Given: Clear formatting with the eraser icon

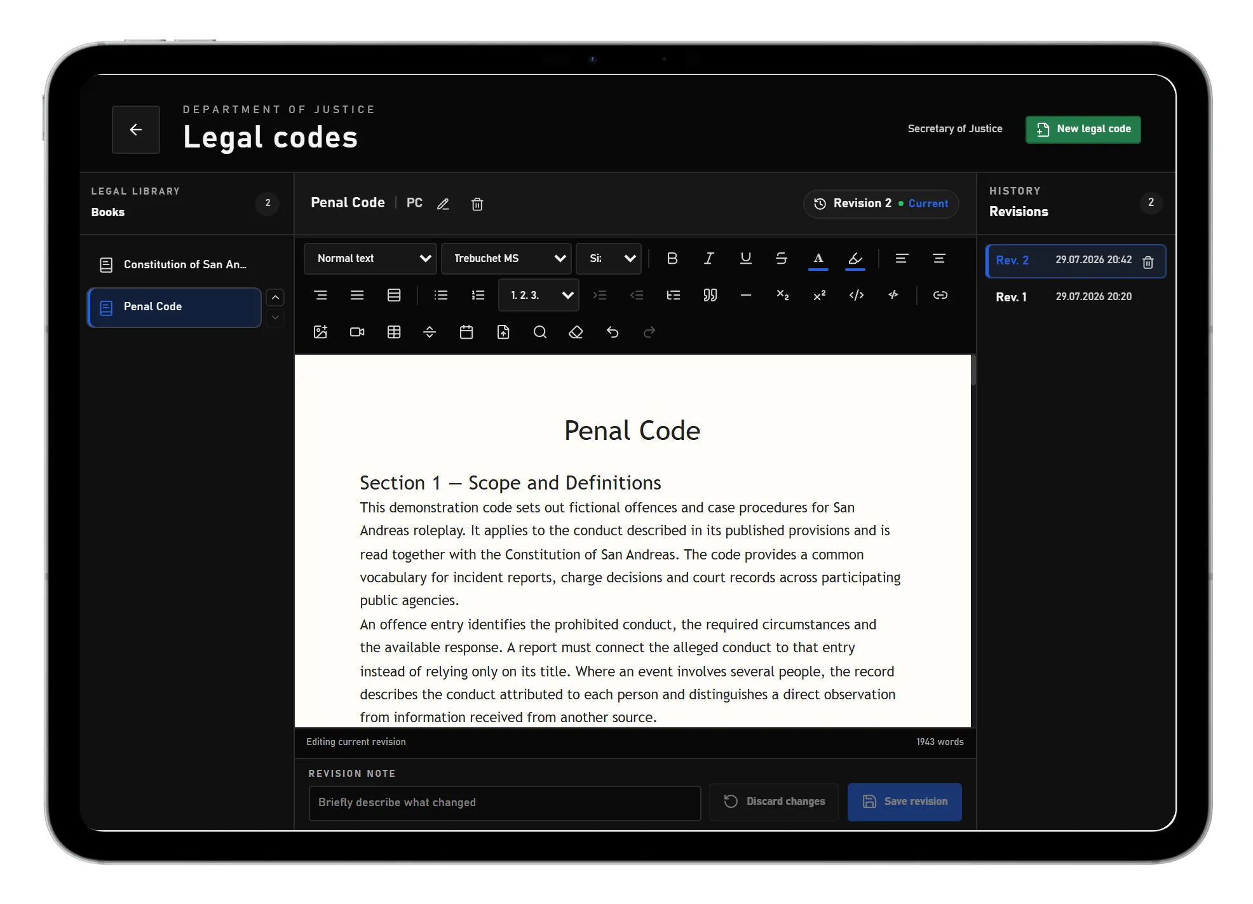Looking at the screenshot, I should pyautogui.click(x=576, y=332).
